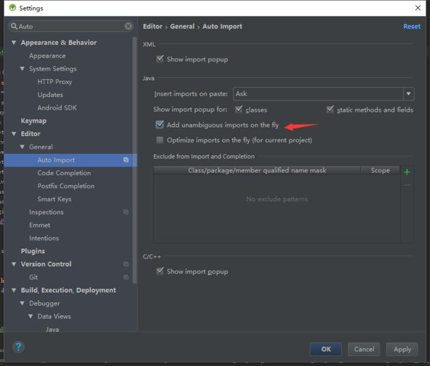Click the qualified name mask column header
Viewport: 430px width, 366px height.
[257, 170]
